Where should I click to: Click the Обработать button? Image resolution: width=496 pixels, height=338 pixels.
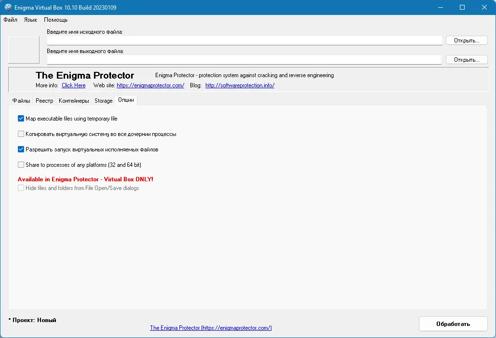pos(453,324)
